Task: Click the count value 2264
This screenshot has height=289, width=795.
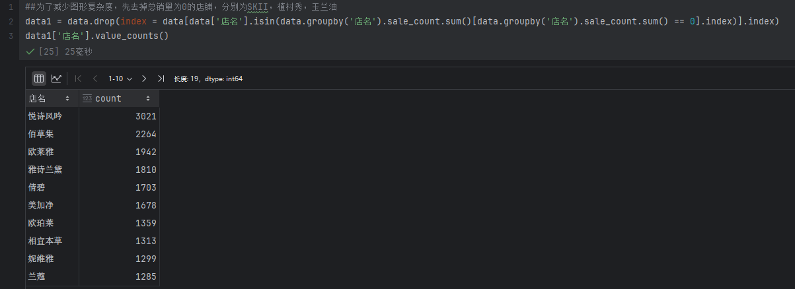Action: coord(145,134)
